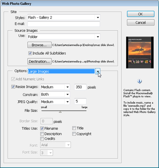The image size is (159, 168).
Task: Click the gallery style preview thumbnail
Action: [x=140, y=52]
